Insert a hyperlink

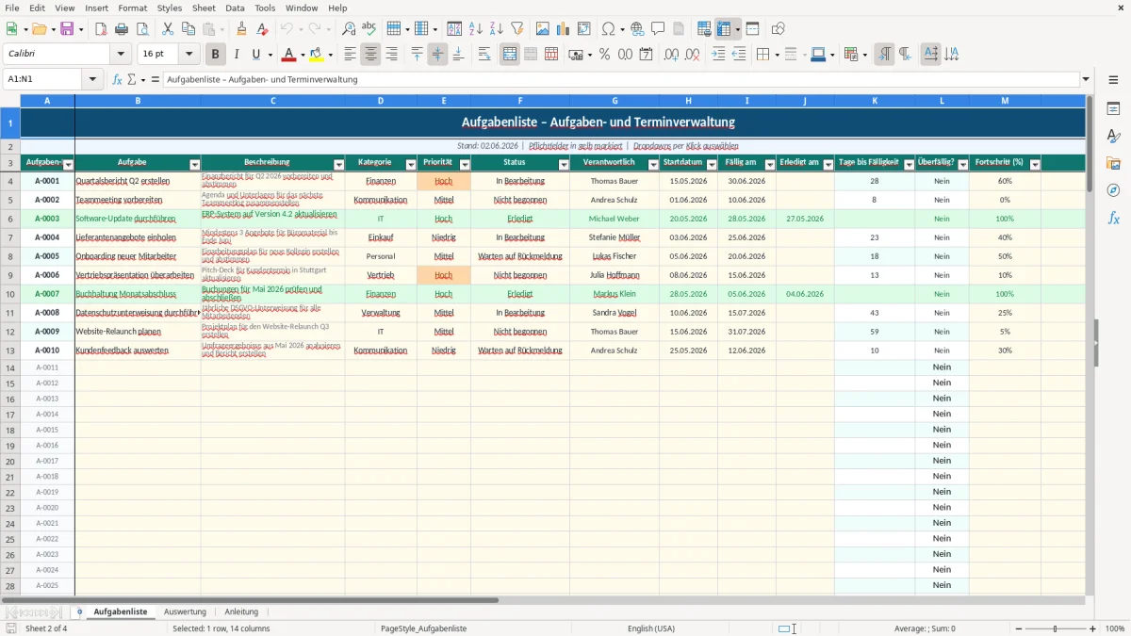(x=637, y=29)
